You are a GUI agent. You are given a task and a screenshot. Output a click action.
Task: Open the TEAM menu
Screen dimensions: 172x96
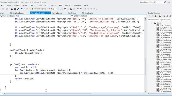click(40, 5)
